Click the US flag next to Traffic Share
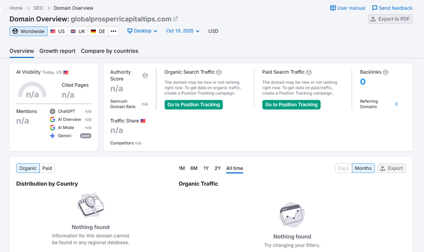This screenshot has width=424, height=252. pos(143,121)
